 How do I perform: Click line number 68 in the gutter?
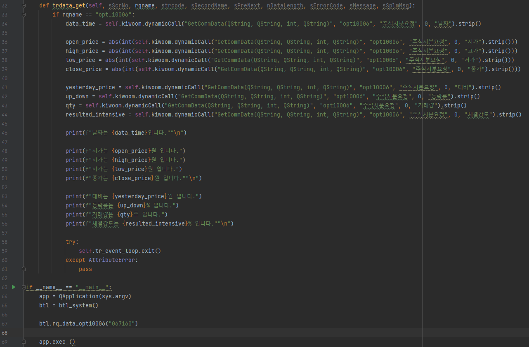[5, 333]
